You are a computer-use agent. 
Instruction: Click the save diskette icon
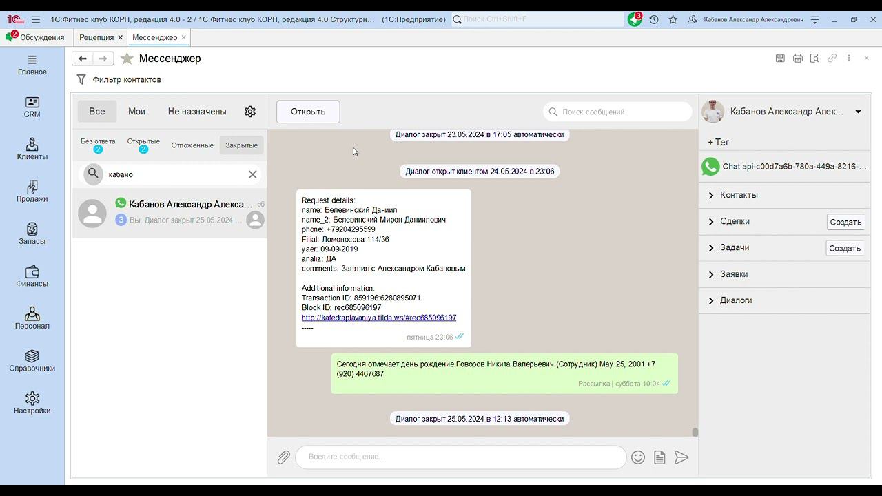[780, 59]
